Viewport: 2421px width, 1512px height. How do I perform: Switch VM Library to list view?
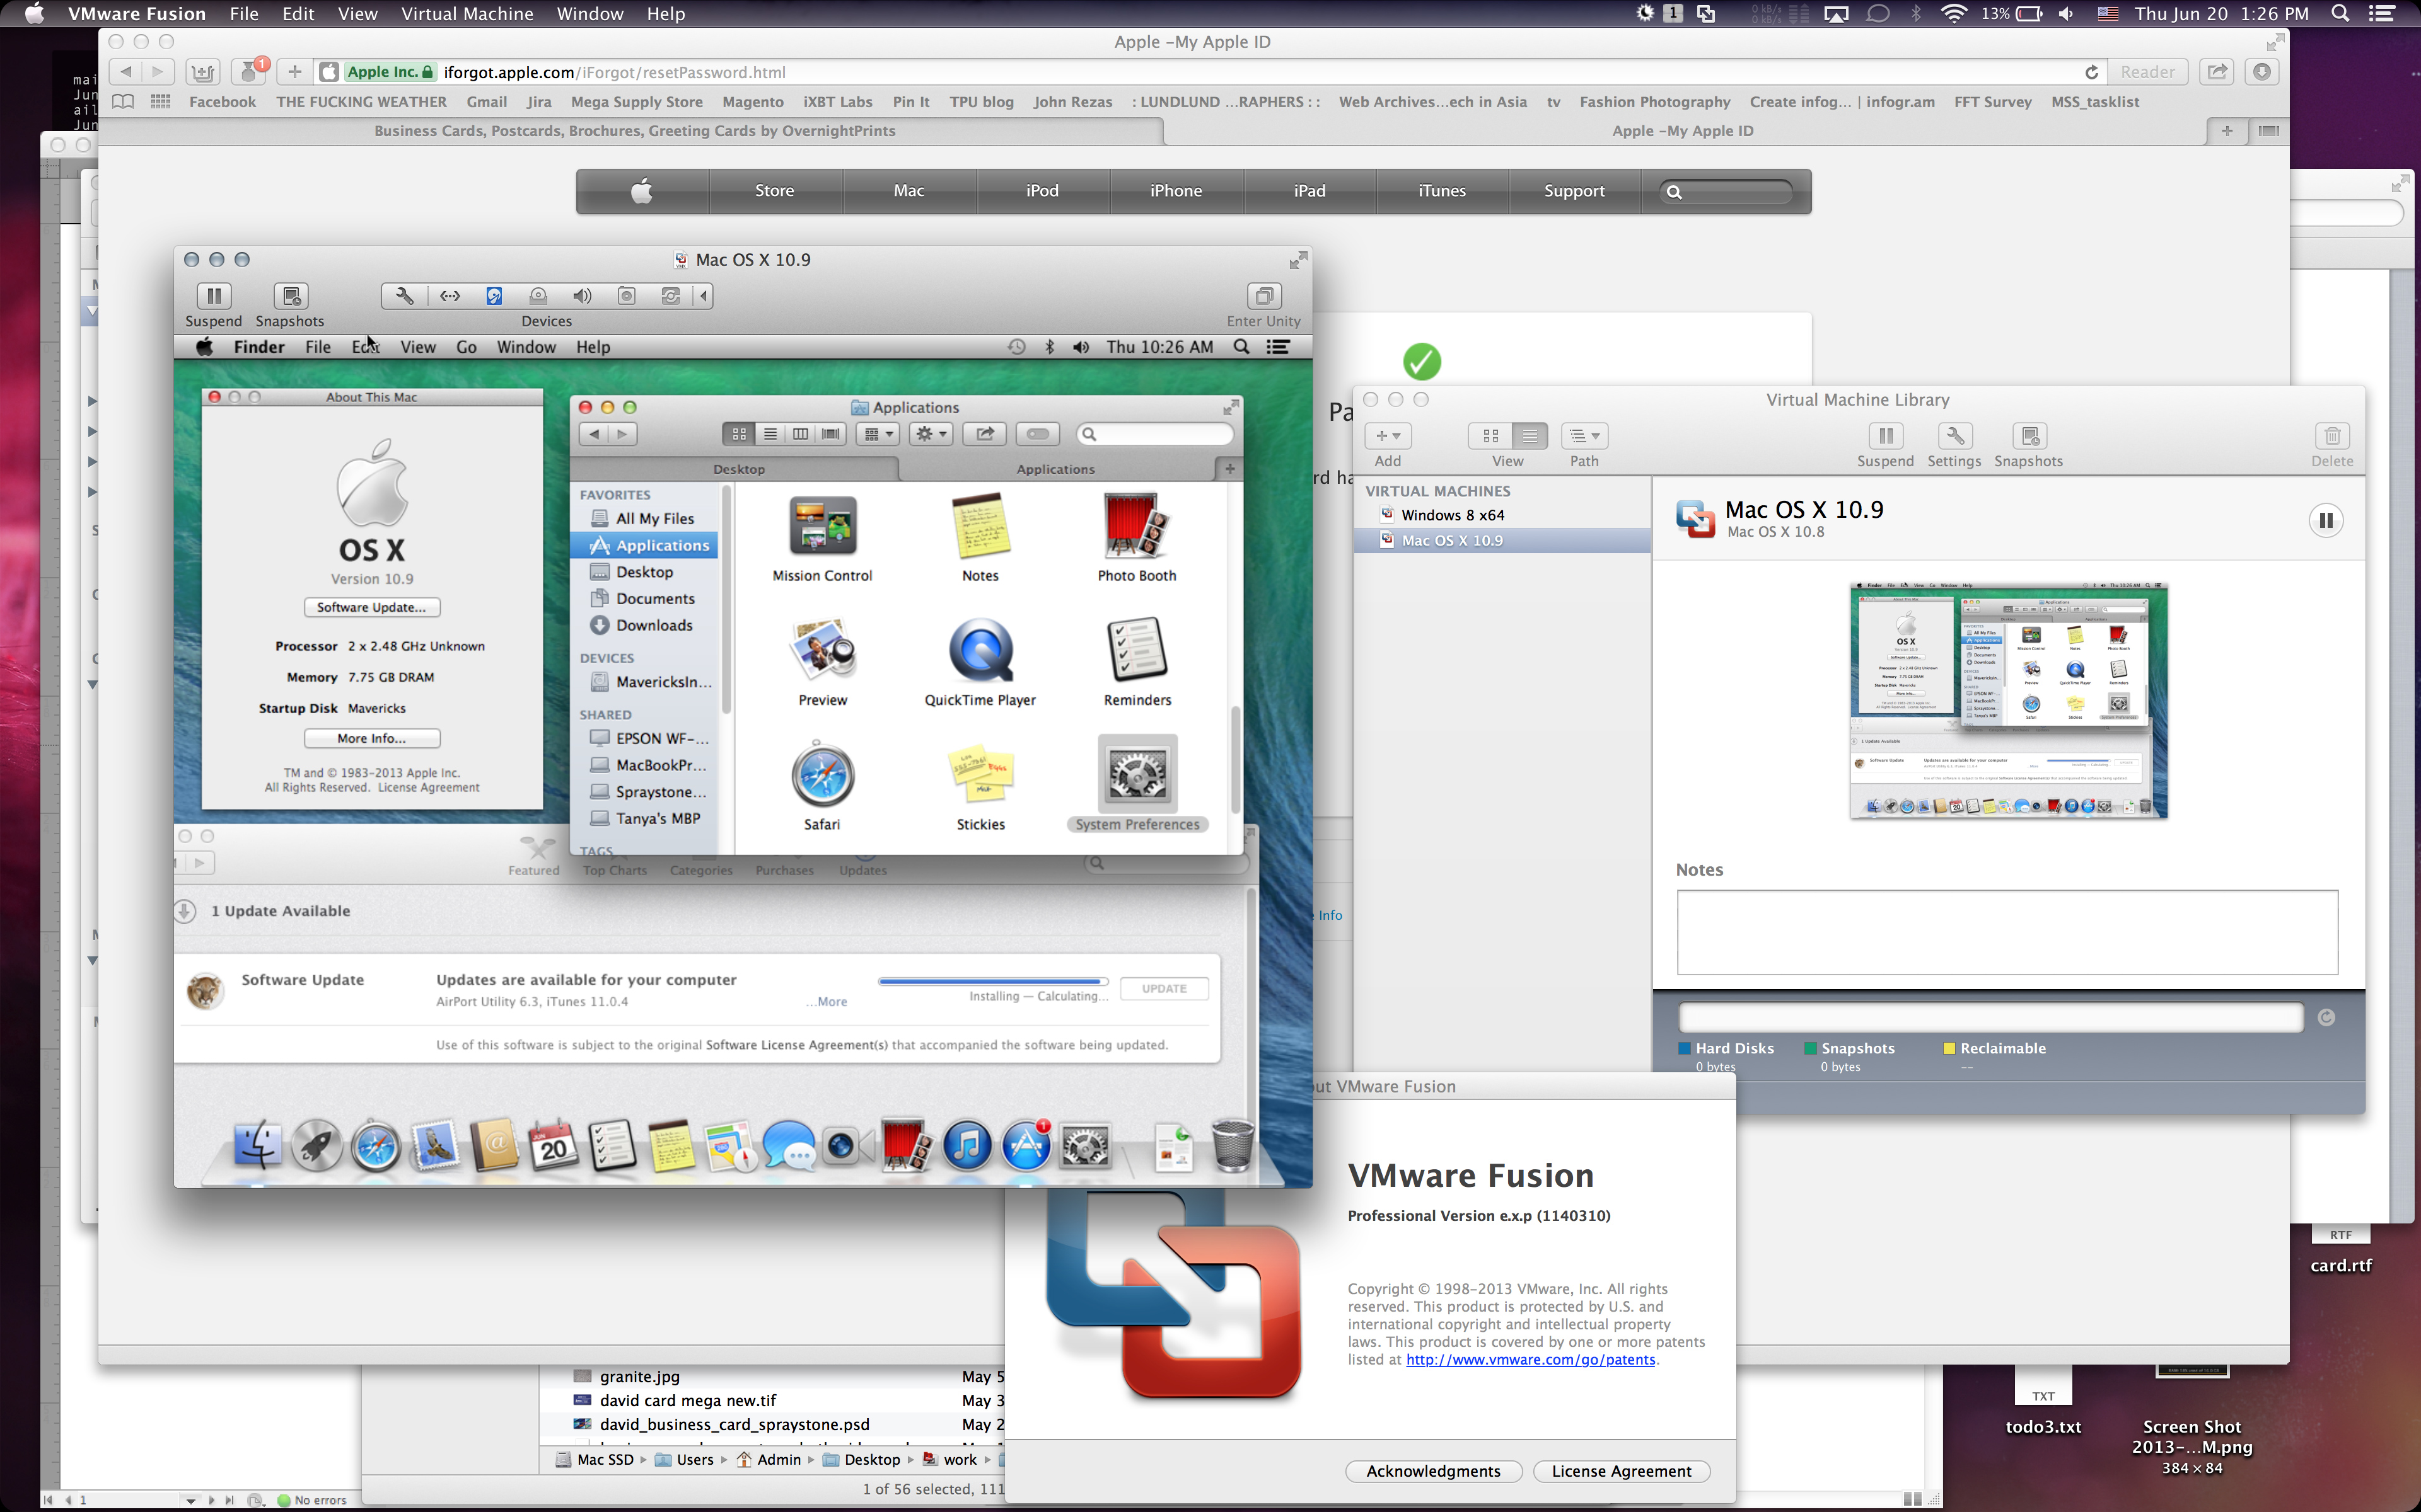coord(1529,436)
